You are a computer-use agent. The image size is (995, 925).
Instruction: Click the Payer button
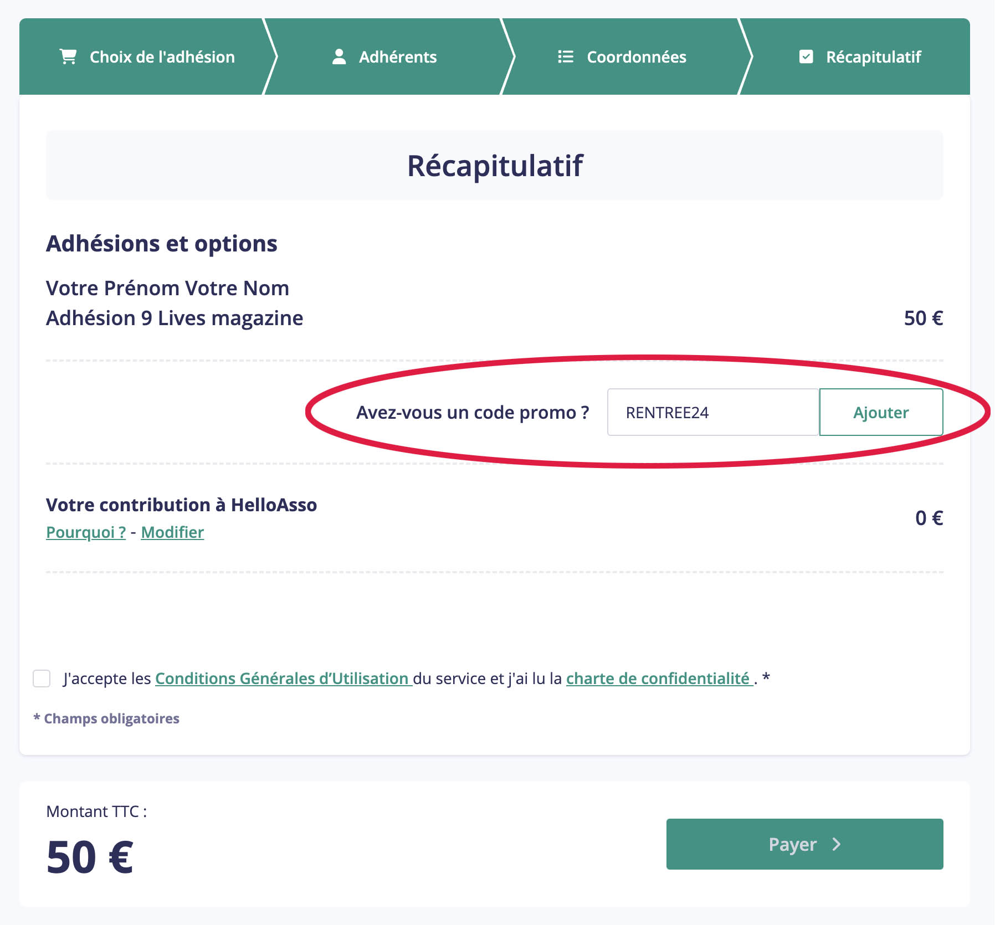(804, 844)
